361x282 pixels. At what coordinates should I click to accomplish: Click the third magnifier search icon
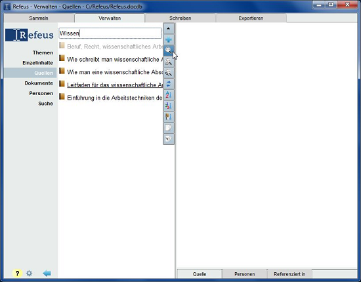pyautogui.click(x=168, y=73)
